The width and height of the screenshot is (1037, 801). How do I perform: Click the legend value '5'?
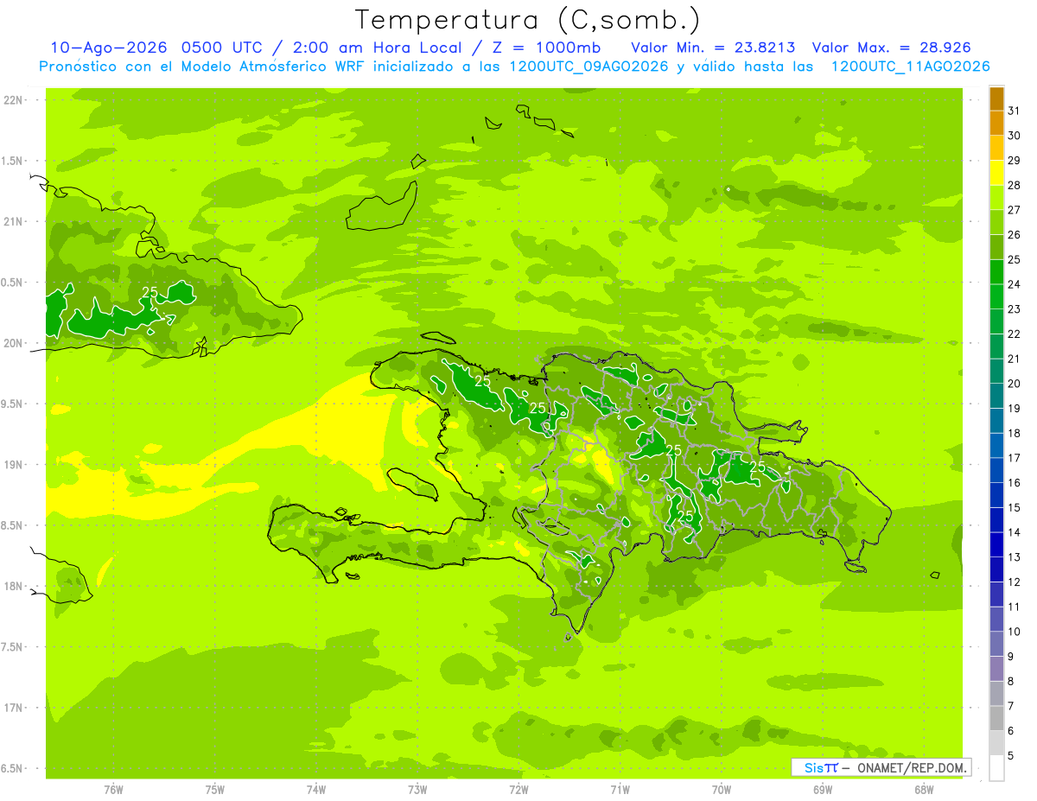coord(1012,756)
